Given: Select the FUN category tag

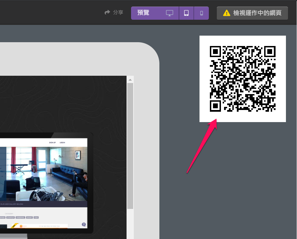Looking at the screenshot, I should point(36,218).
